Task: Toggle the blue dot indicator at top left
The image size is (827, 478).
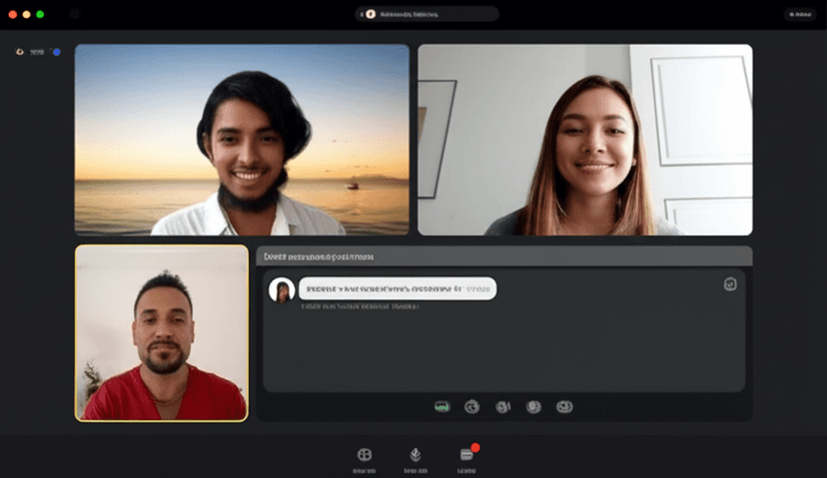Action: (x=56, y=52)
